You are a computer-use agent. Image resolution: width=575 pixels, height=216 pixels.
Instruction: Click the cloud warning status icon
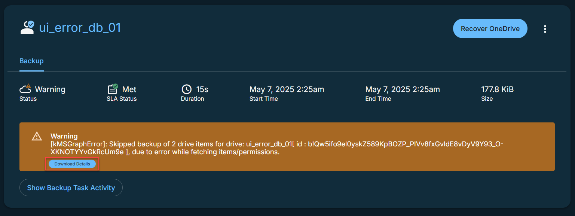[25, 89]
